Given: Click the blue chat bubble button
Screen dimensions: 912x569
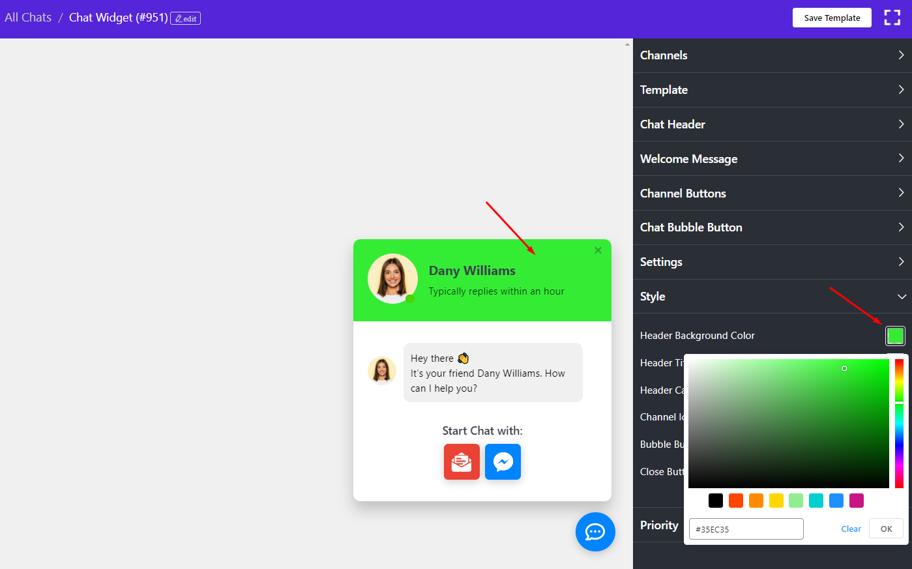Looking at the screenshot, I should [595, 532].
